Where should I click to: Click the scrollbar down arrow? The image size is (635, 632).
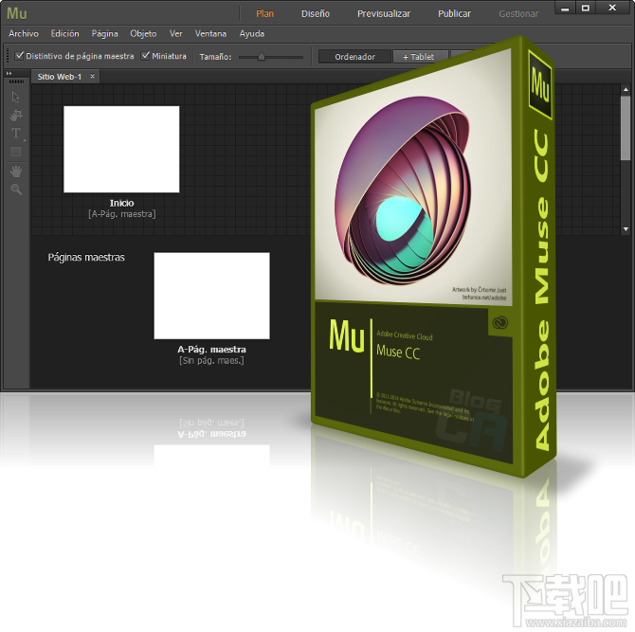(x=626, y=229)
